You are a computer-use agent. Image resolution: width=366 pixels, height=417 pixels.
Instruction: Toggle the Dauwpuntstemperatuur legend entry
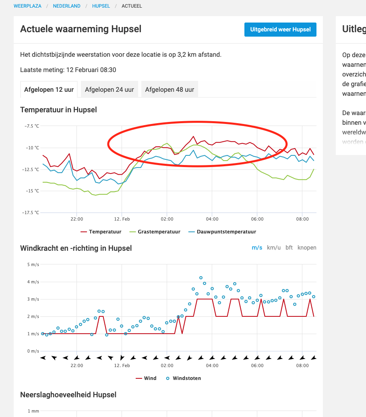[x=222, y=231]
